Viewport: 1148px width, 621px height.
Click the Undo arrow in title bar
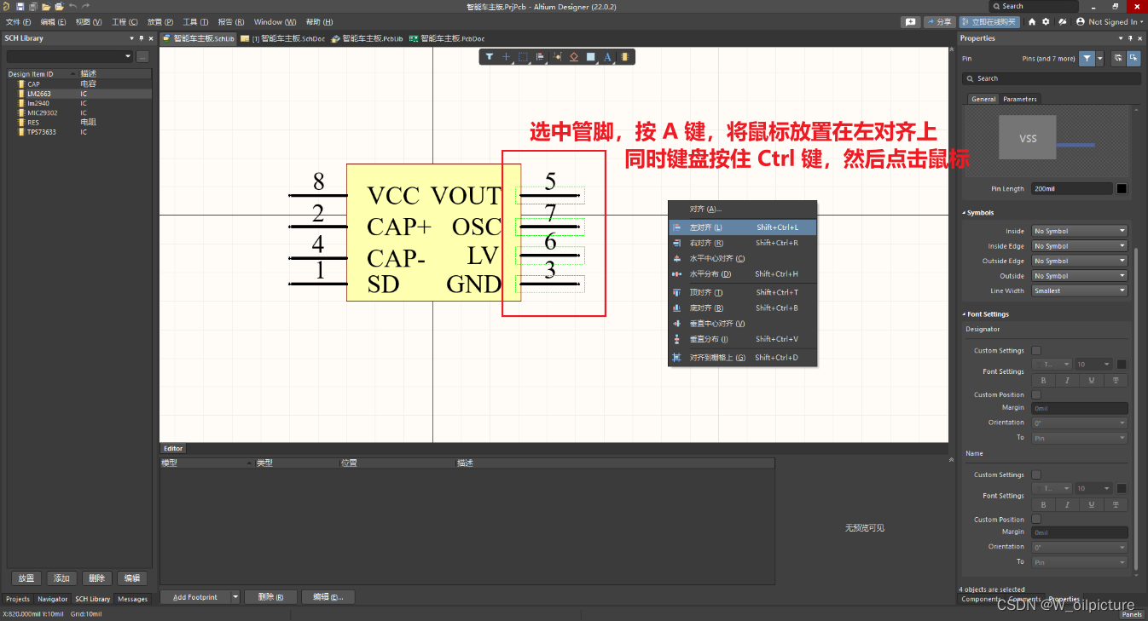pos(72,6)
